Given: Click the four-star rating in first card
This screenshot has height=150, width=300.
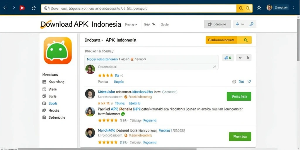Looking at the screenshot, I should click(x=105, y=75).
